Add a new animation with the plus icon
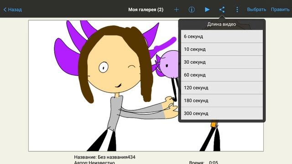This screenshot has width=292, height=164. pos(176,10)
